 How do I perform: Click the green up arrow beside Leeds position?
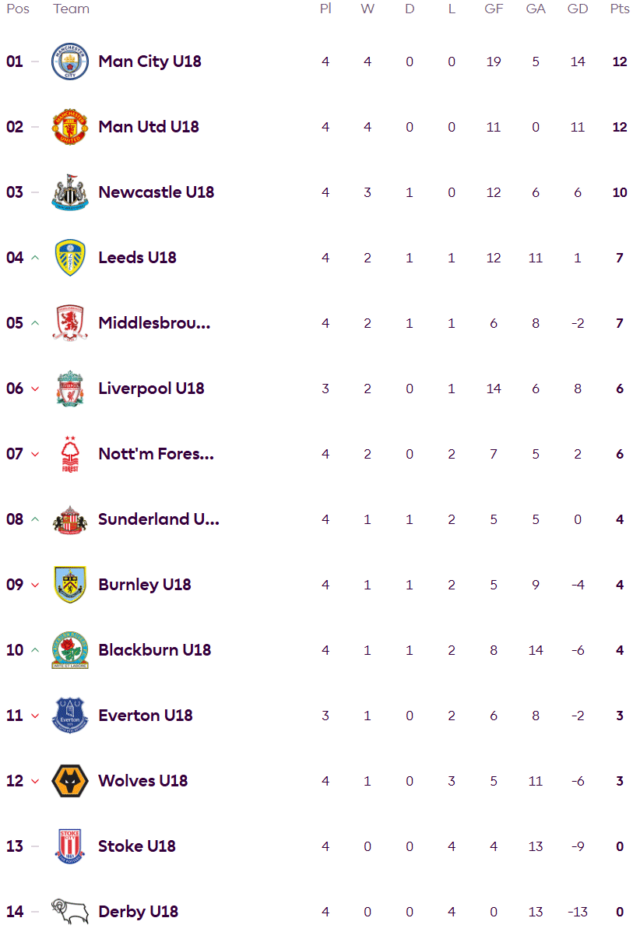point(34,258)
